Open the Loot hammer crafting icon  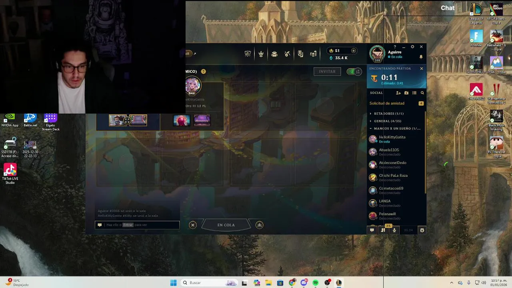click(x=287, y=54)
